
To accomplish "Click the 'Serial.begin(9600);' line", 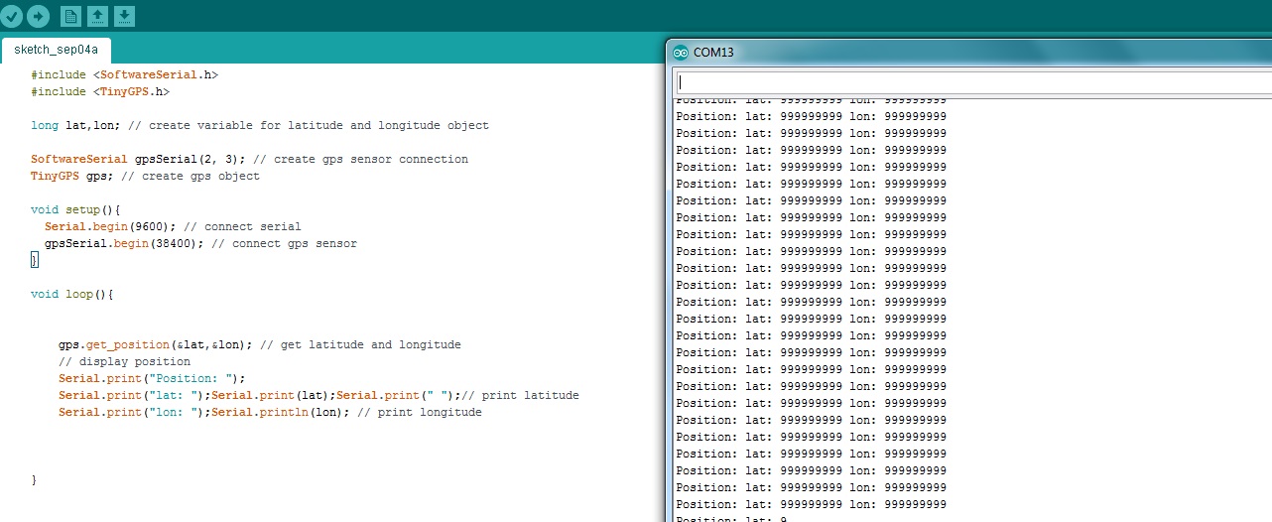I will (x=173, y=226).
